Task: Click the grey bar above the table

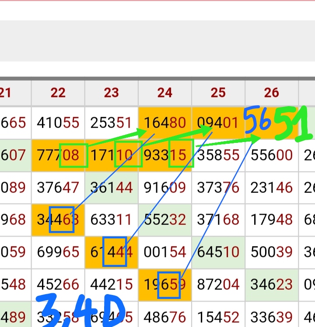Action: [x=157, y=41]
